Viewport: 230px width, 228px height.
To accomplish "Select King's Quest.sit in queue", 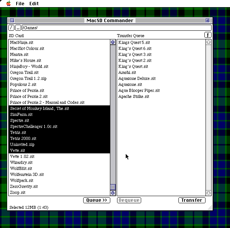I will pyautogui.click(x=161, y=66).
